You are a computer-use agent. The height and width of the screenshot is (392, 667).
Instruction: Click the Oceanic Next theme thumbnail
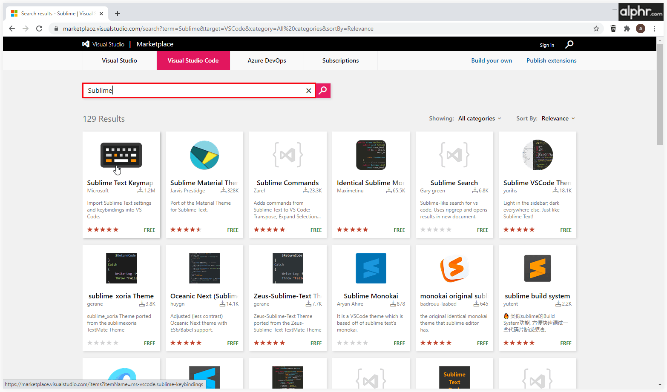tap(204, 268)
